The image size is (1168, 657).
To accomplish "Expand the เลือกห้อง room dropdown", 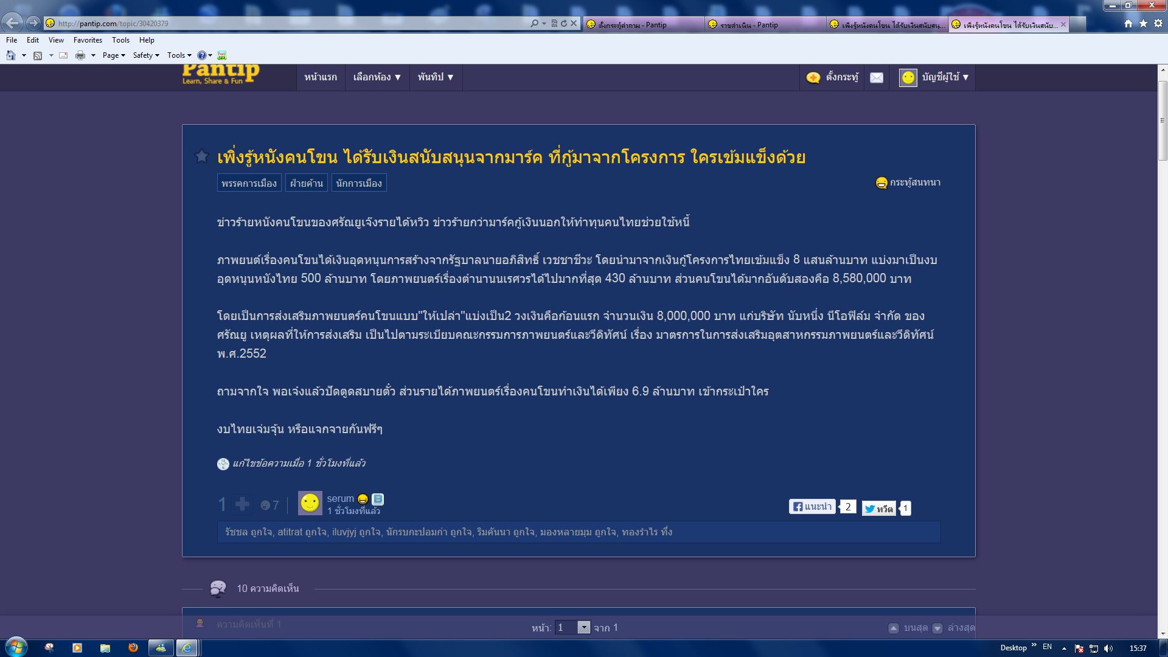I will 377,77.
